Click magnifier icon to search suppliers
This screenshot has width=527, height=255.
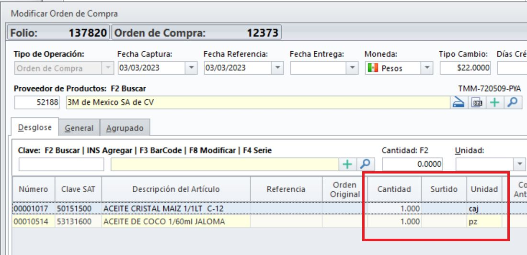(511, 103)
